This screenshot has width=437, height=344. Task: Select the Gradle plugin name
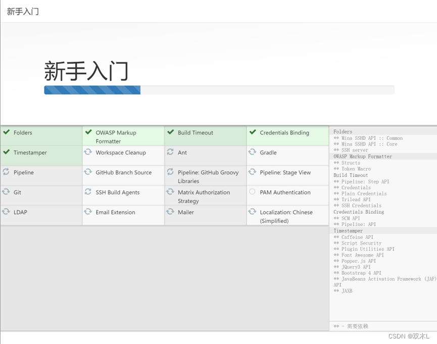pyautogui.click(x=268, y=153)
